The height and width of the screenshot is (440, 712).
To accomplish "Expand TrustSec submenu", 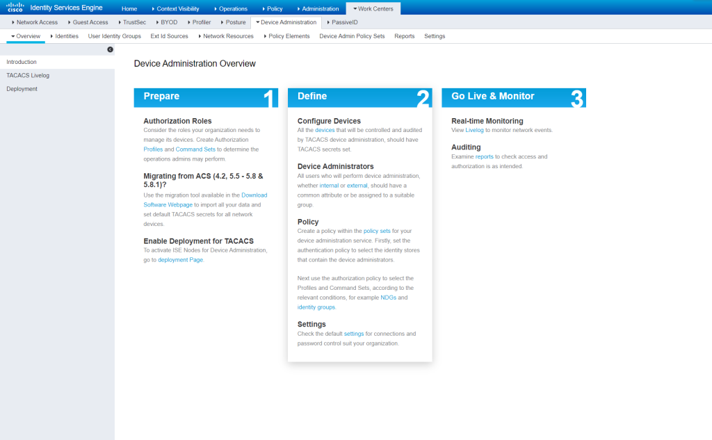I will click(x=132, y=22).
